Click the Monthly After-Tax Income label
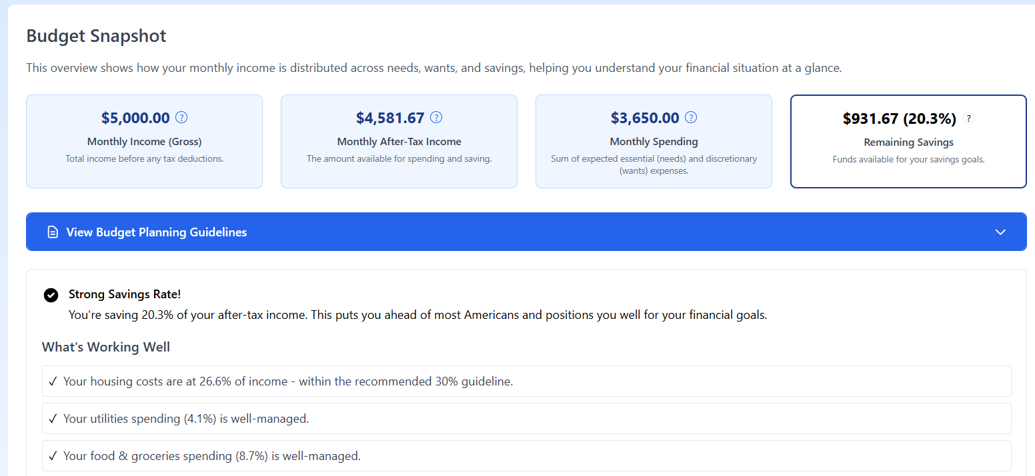1035x476 pixels. point(399,142)
